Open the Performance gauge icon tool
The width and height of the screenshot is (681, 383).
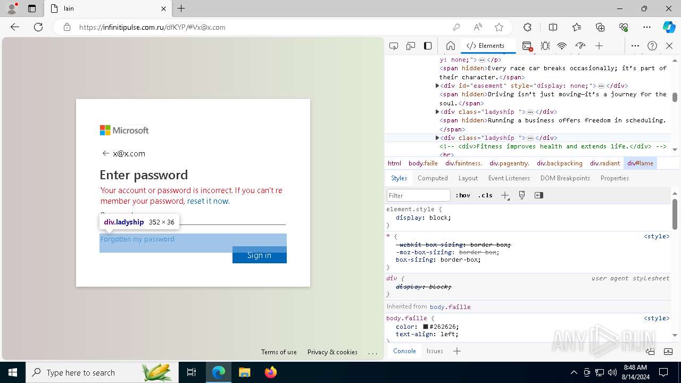click(580, 46)
